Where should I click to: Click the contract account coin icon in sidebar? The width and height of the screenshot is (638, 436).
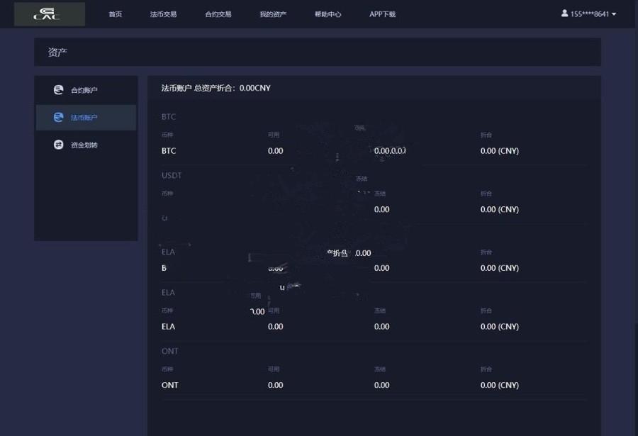pos(58,89)
